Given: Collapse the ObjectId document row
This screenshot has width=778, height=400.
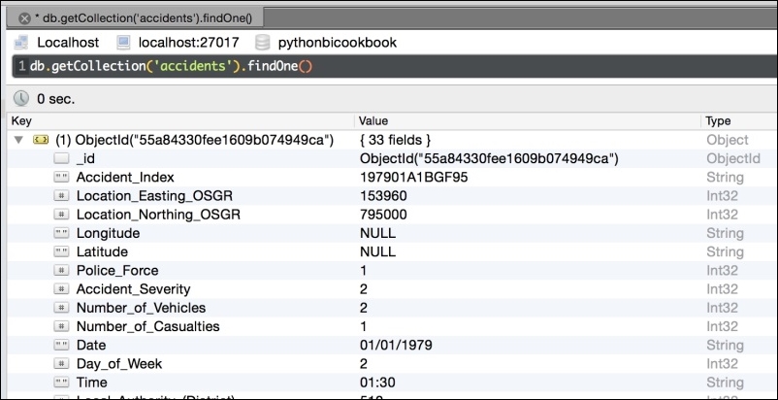Looking at the screenshot, I should click(18, 140).
